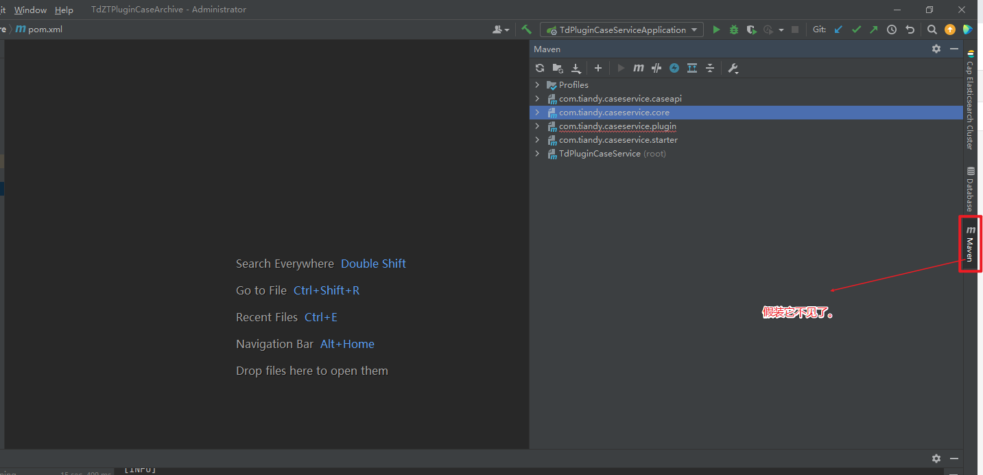Hide the Maven tool window
The image size is (983, 475).
point(954,49)
